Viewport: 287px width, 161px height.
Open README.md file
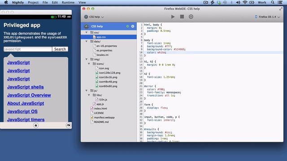(101, 122)
